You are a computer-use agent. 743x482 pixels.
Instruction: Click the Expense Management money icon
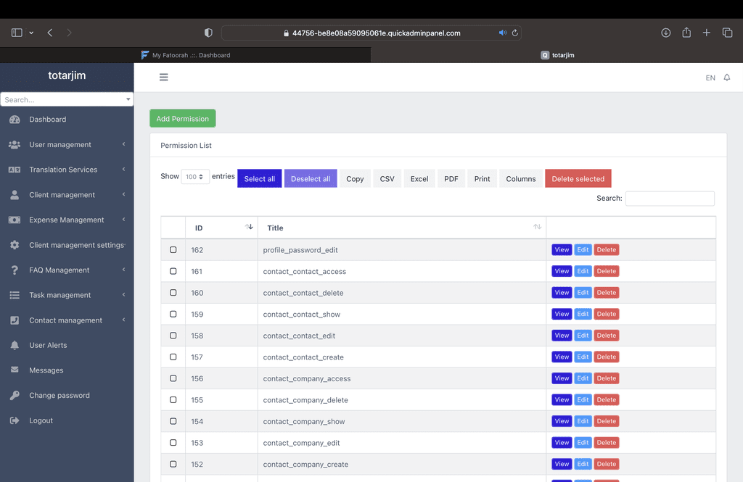[x=15, y=220]
